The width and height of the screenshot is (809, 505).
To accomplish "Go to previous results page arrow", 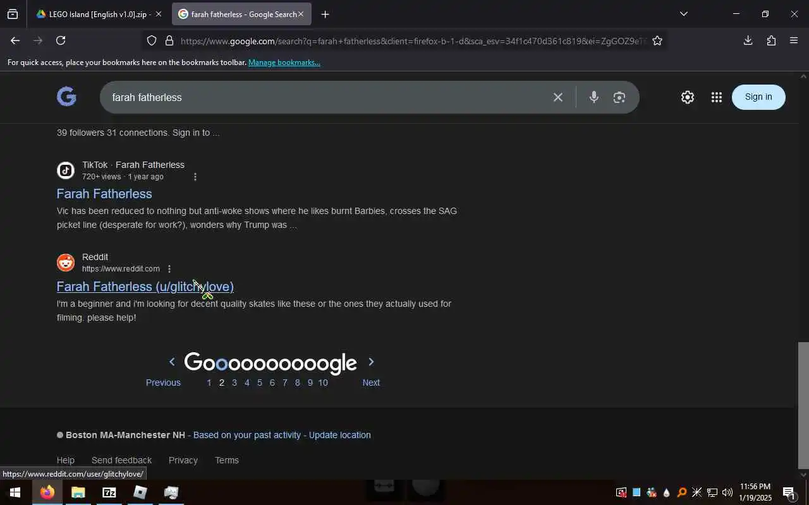I will coord(171,362).
